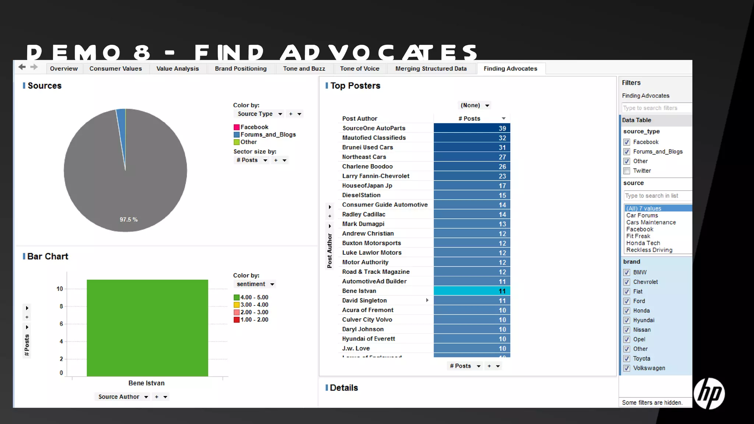The width and height of the screenshot is (754, 424).
Task: Click the forward navigation arrow icon
Action: click(x=34, y=67)
